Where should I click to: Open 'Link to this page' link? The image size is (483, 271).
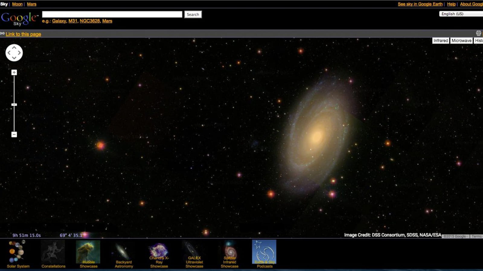click(x=23, y=34)
